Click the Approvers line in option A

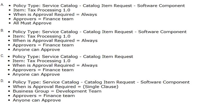43,19
